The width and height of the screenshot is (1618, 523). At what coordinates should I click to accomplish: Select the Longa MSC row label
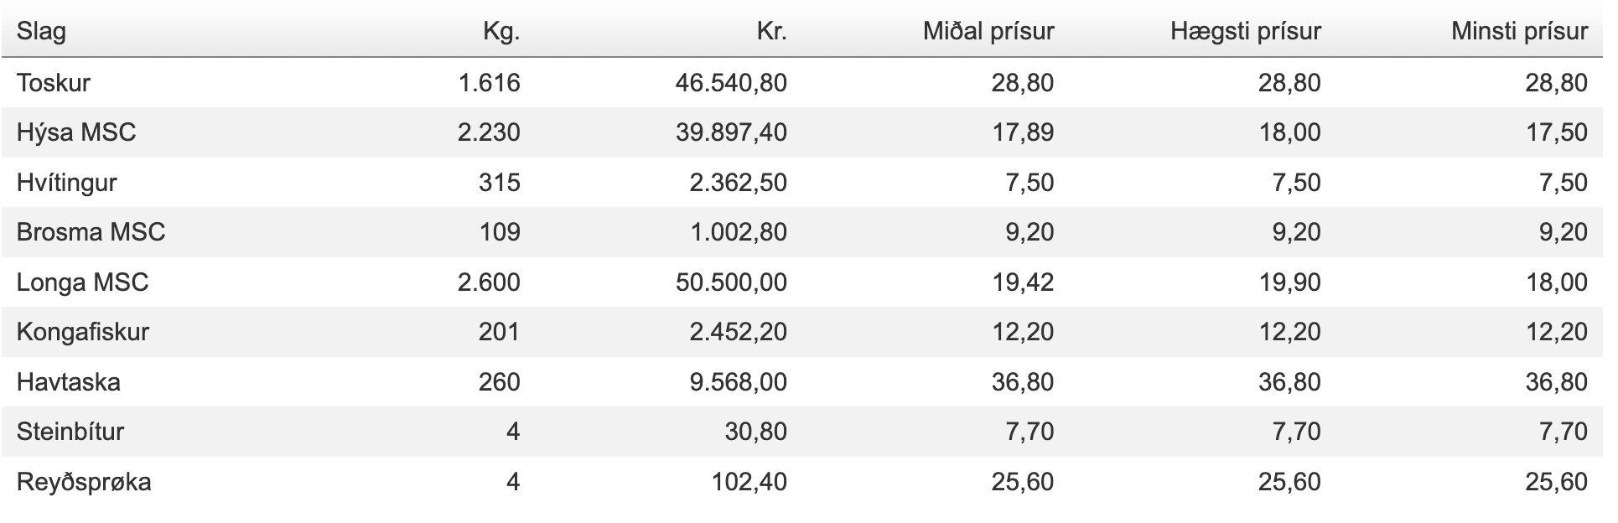(x=83, y=282)
